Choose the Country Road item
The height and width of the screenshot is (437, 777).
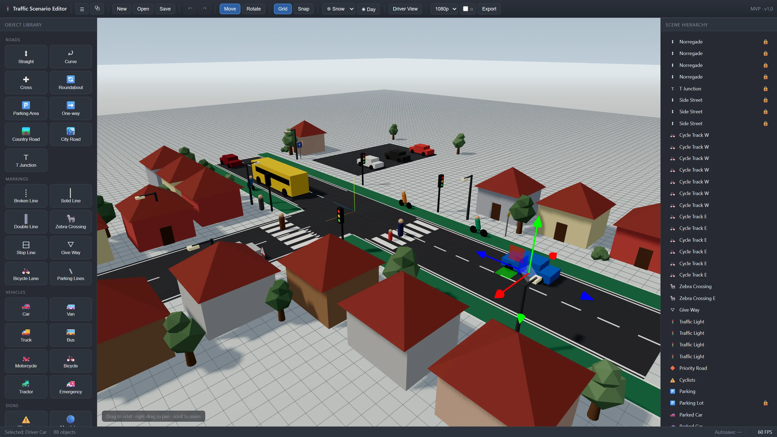pos(26,135)
